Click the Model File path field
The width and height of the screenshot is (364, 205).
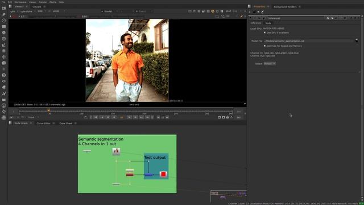[x=309, y=41]
